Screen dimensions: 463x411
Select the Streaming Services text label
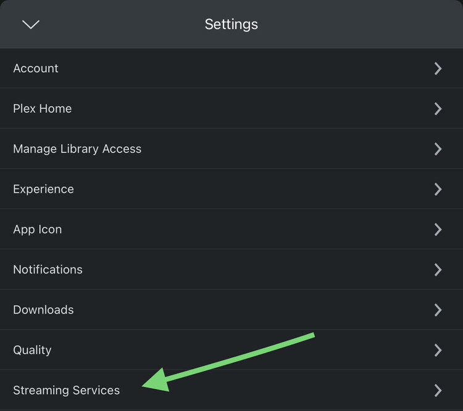click(66, 390)
